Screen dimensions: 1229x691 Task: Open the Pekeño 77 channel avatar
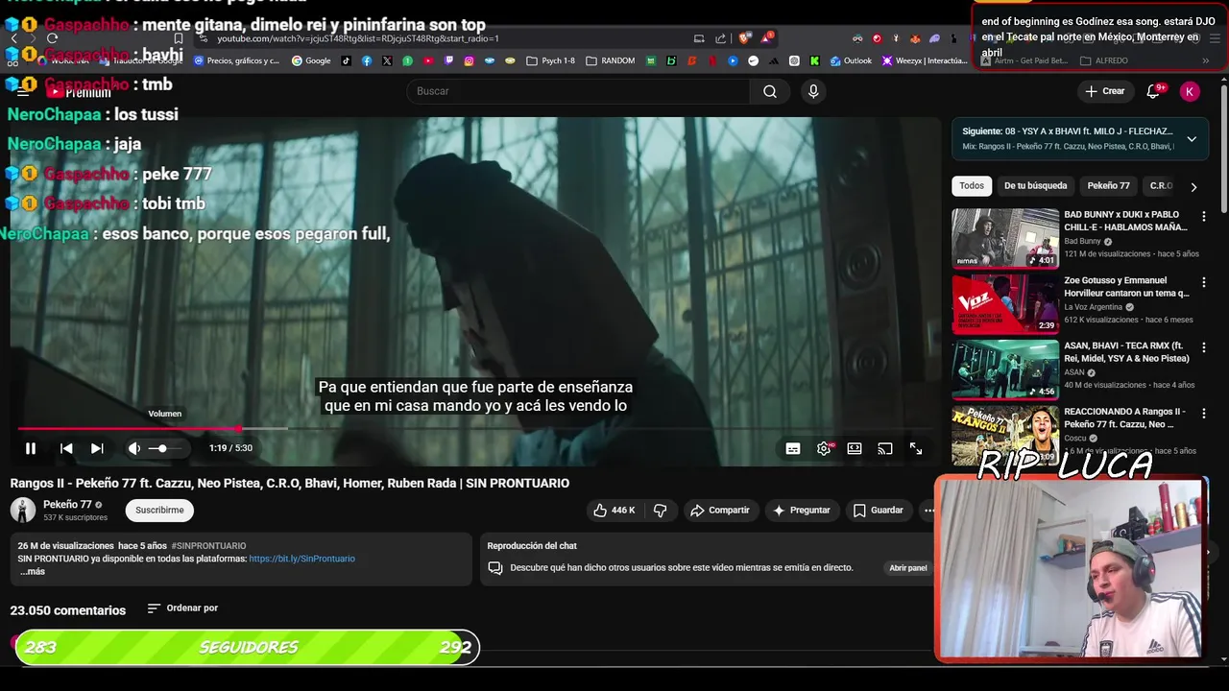click(23, 511)
